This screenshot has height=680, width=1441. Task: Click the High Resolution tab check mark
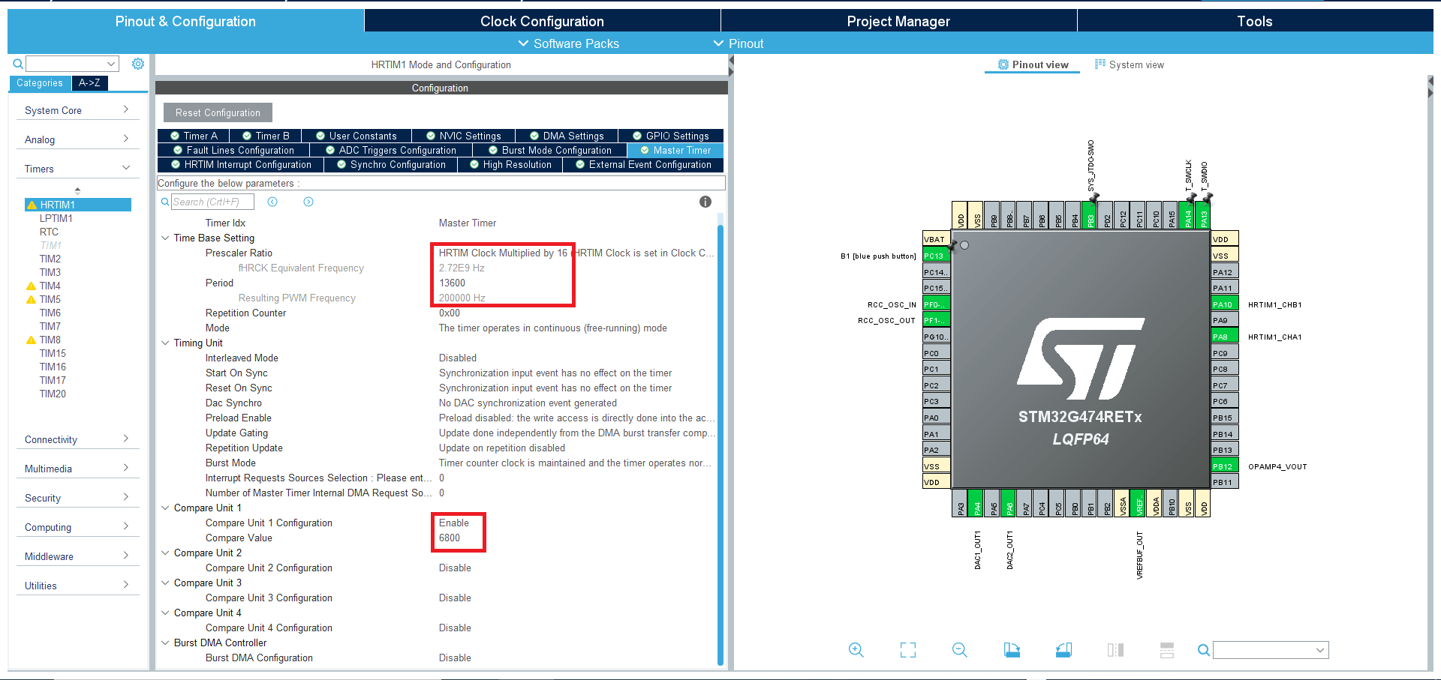[x=474, y=164]
